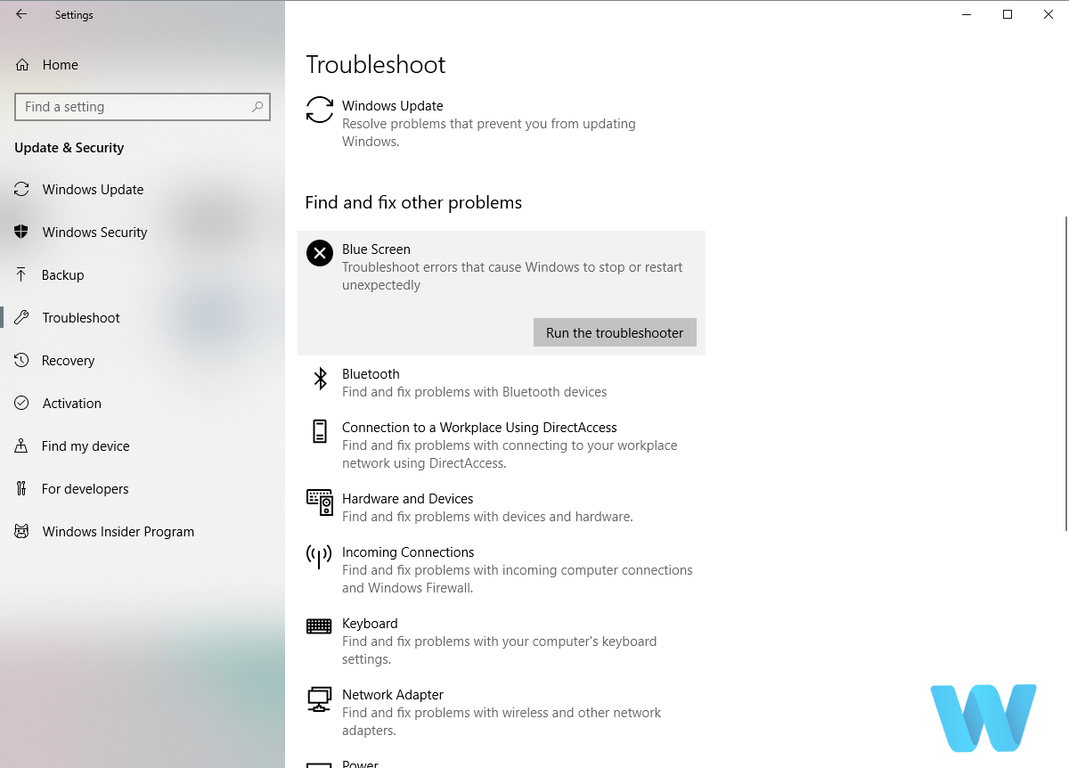Select the Windows Security shield icon
Viewport: 1069px width, 768px height.
(x=20, y=232)
